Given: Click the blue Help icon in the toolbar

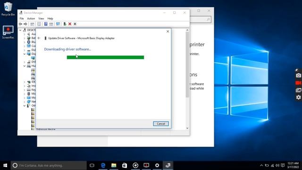Looking at the screenshot, I should [46, 24].
